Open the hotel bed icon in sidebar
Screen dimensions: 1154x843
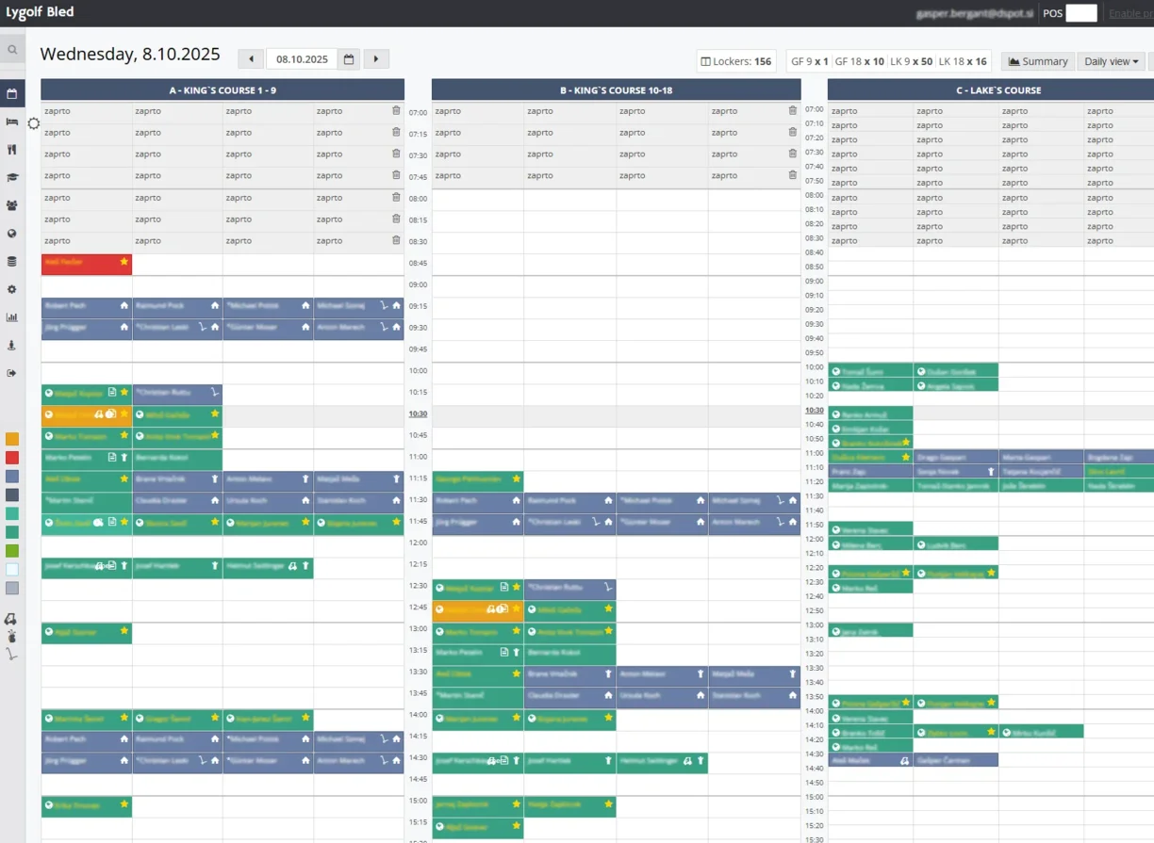(12, 122)
